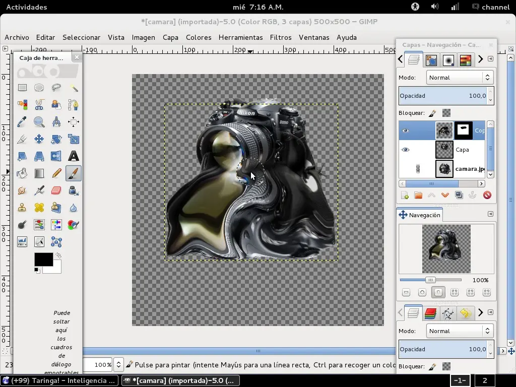Open the lower dock tab menu arrow
Viewport: 516px width, 387px height.
point(490,312)
